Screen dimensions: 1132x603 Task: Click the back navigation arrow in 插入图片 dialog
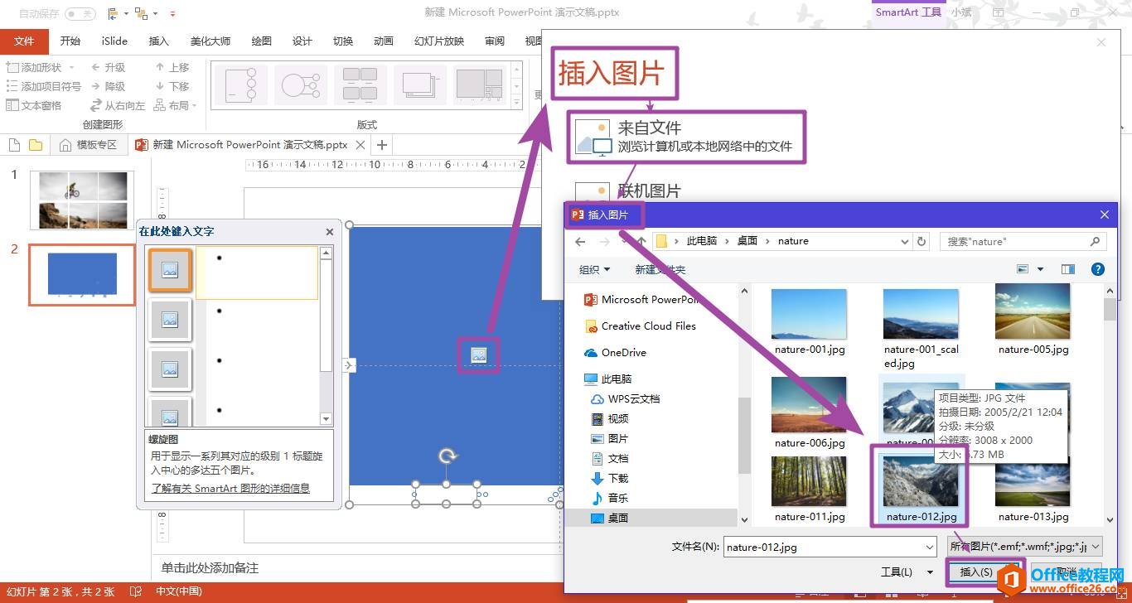pos(580,241)
